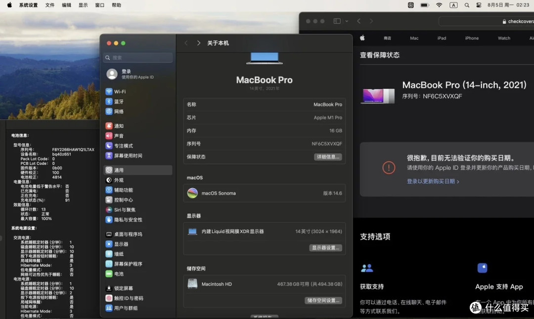Open Notifications (通知) settings
The width and height of the screenshot is (534, 319).
tap(138, 126)
